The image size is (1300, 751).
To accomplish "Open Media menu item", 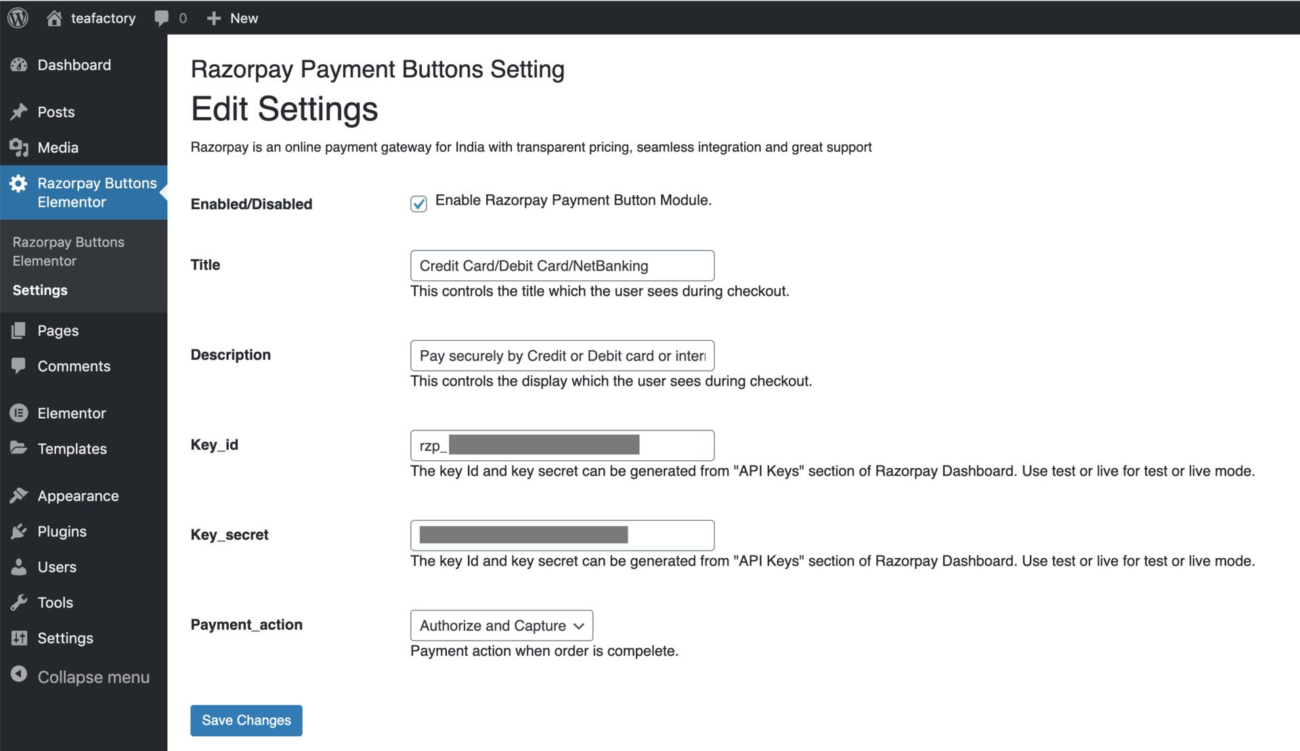I will click(x=84, y=147).
